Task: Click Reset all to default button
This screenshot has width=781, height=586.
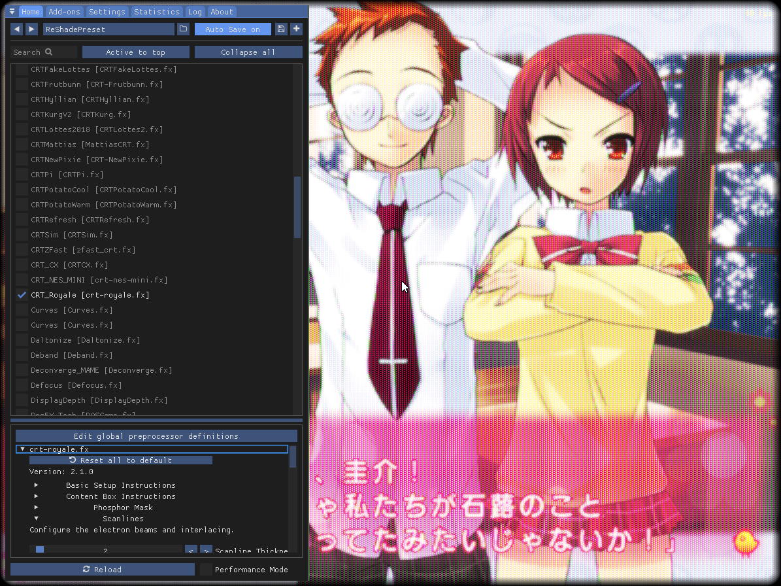Action: (120, 460)
